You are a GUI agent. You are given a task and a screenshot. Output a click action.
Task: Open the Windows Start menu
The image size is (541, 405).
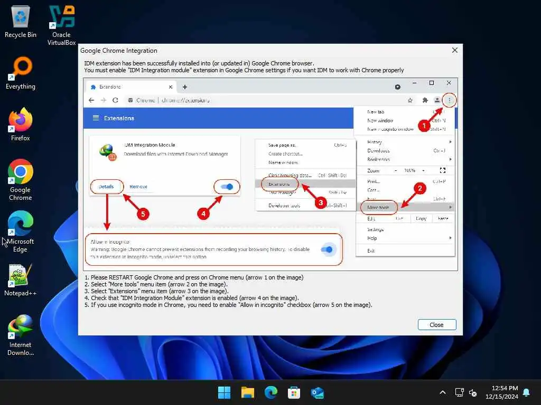(x=224, y=392)
